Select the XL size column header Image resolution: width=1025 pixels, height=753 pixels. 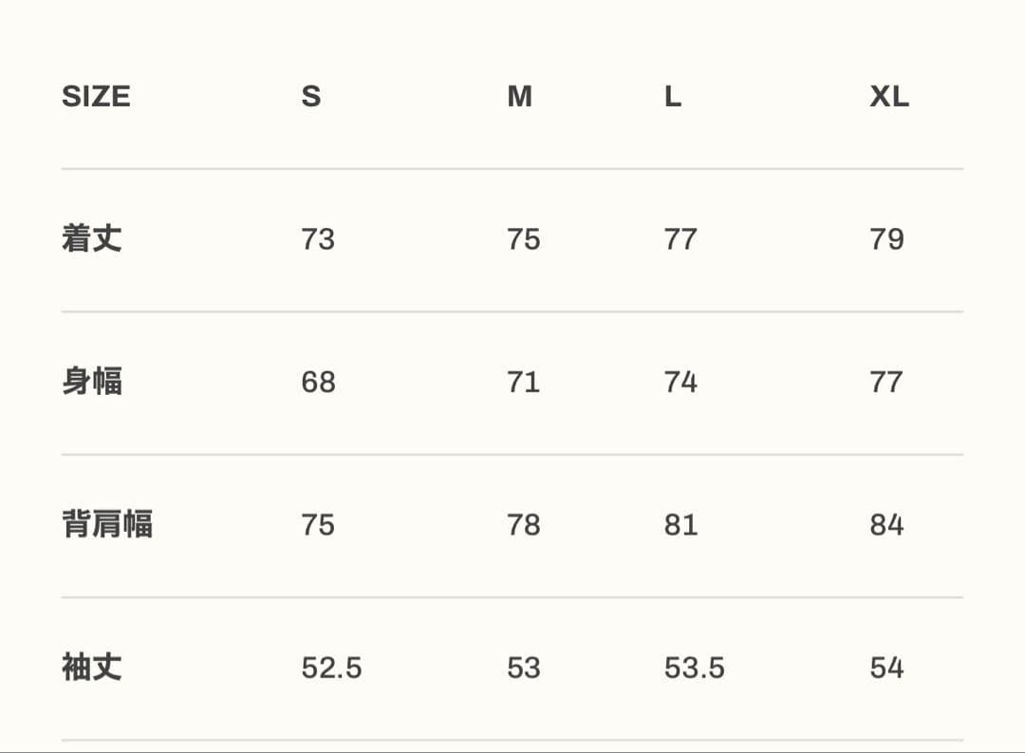coord(889,97)
